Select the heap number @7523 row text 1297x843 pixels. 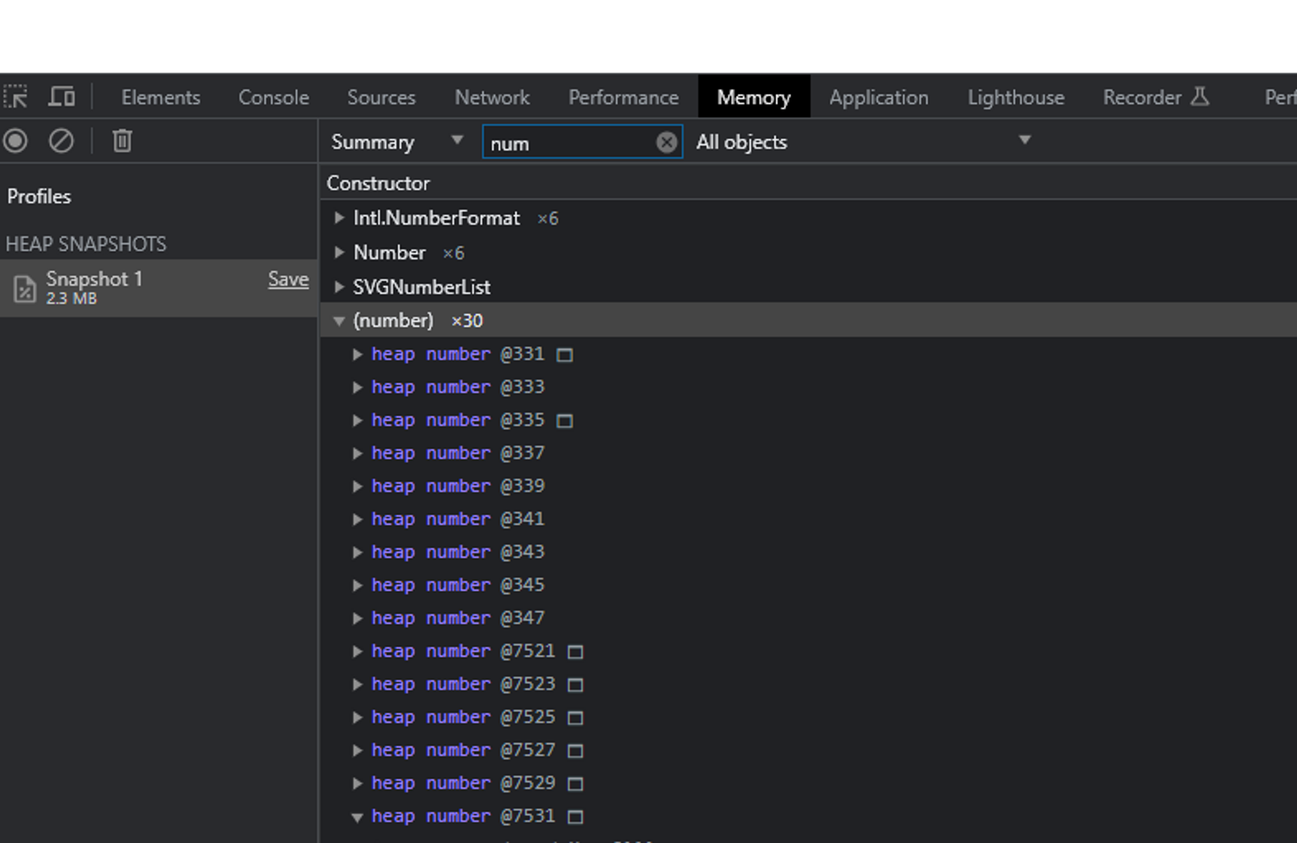coord(463,684)
